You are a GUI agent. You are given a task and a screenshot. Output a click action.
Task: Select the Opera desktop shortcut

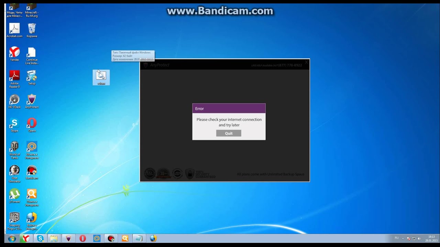coord(32,125)
